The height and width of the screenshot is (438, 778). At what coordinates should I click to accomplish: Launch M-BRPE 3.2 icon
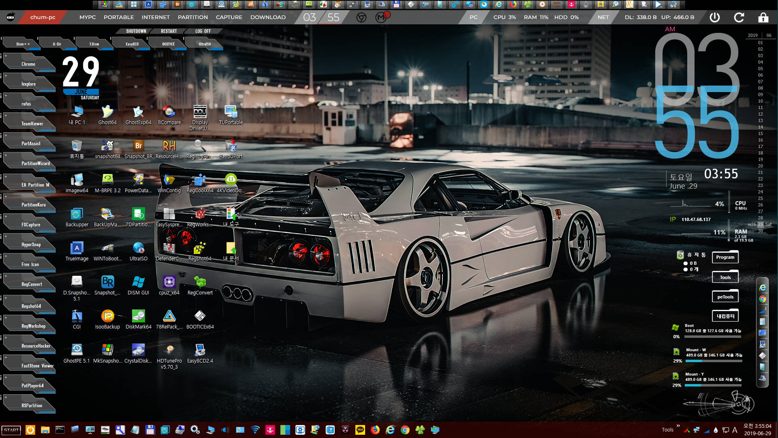pos(107,183)
